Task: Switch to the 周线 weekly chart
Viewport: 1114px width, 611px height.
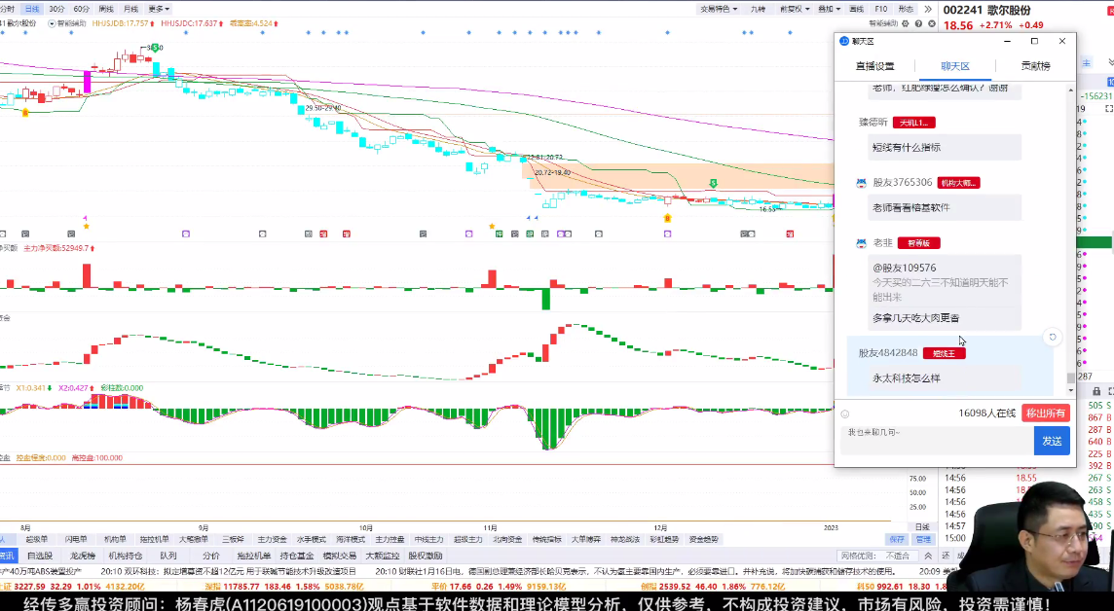Action: click(x=106, y=9)
